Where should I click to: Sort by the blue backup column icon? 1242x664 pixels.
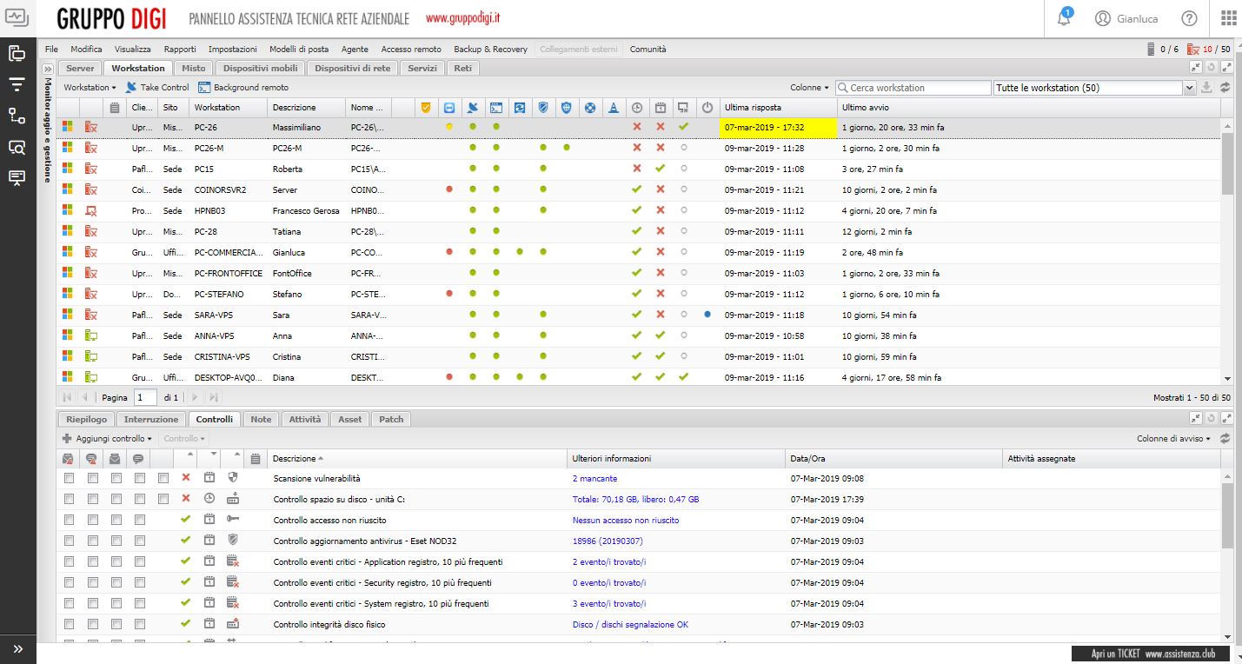(448, 108)
